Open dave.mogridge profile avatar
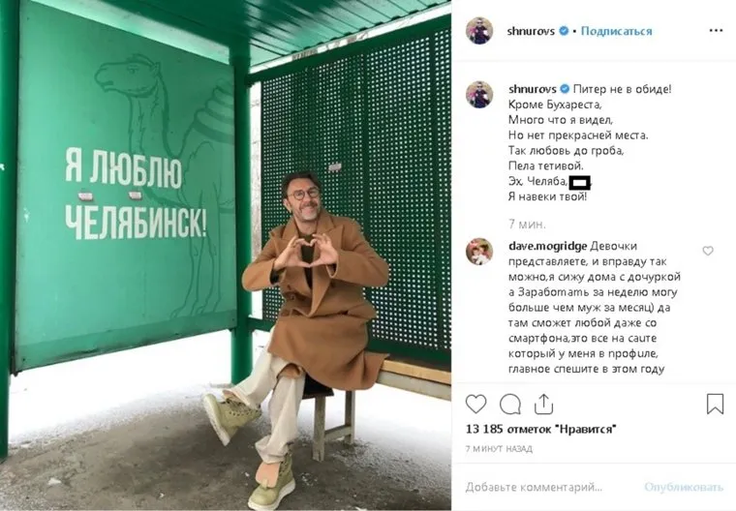Viewport: 736px width, 511px height. coord(479,252)
